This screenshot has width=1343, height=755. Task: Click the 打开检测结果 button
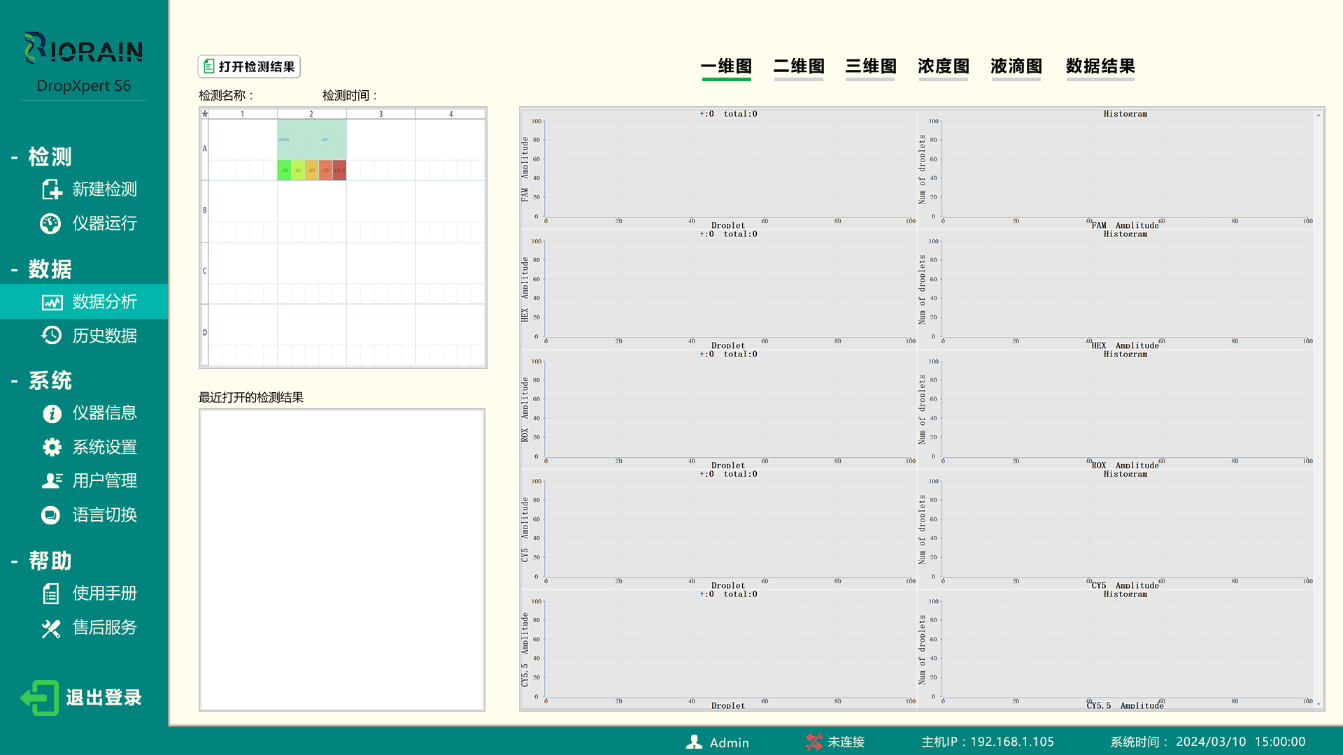(x=248, y=66)
